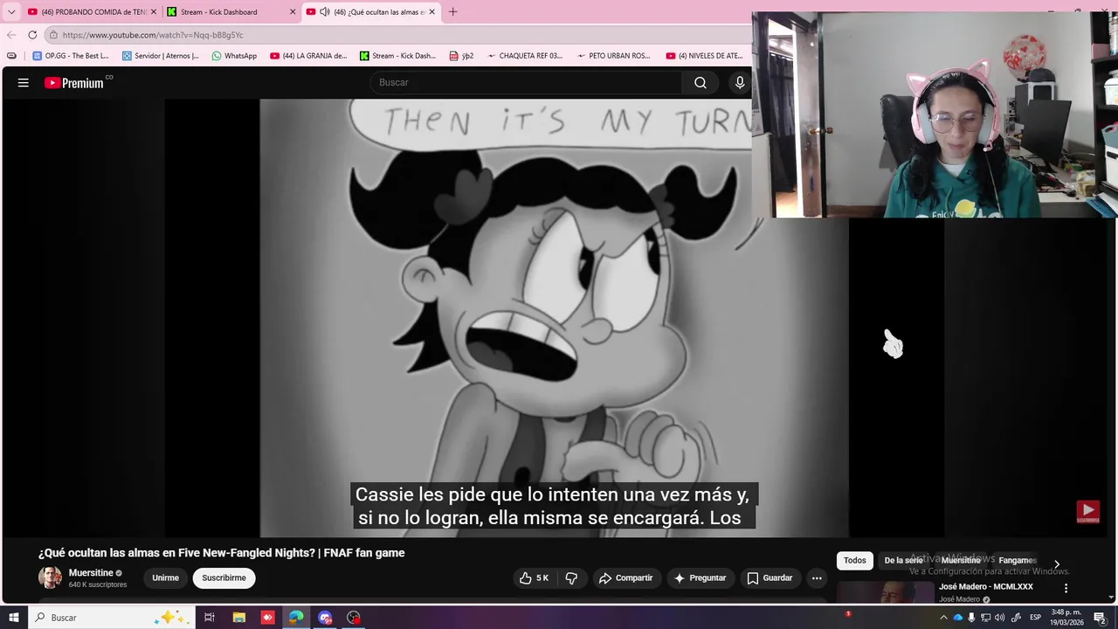
Task: Open the bookmarks bar tab groups icon
Action: click(x=11, y=56)
